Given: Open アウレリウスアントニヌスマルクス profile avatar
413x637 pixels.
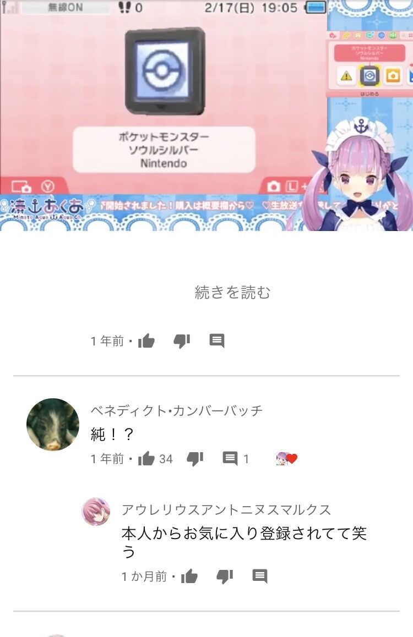Looking at the screenshot, I should tap(96, 512).
